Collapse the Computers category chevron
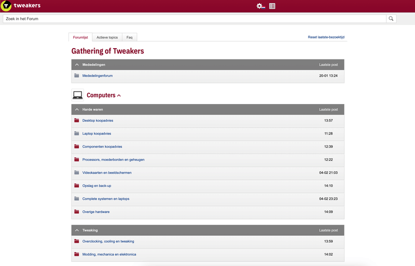This screenshot has height=266, width=415. (119, 96)
